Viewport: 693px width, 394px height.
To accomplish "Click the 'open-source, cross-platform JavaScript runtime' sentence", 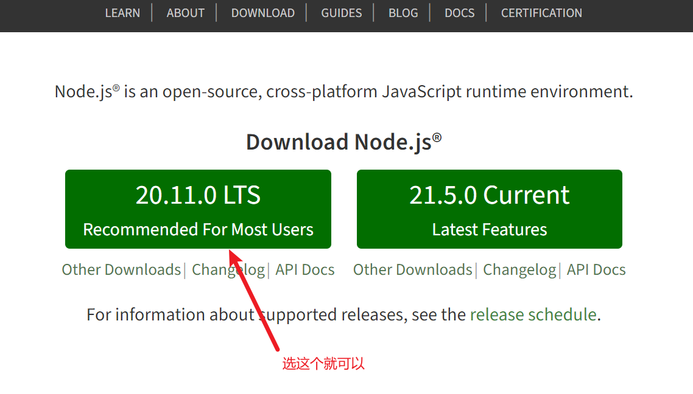I will (x=344, y=92).
